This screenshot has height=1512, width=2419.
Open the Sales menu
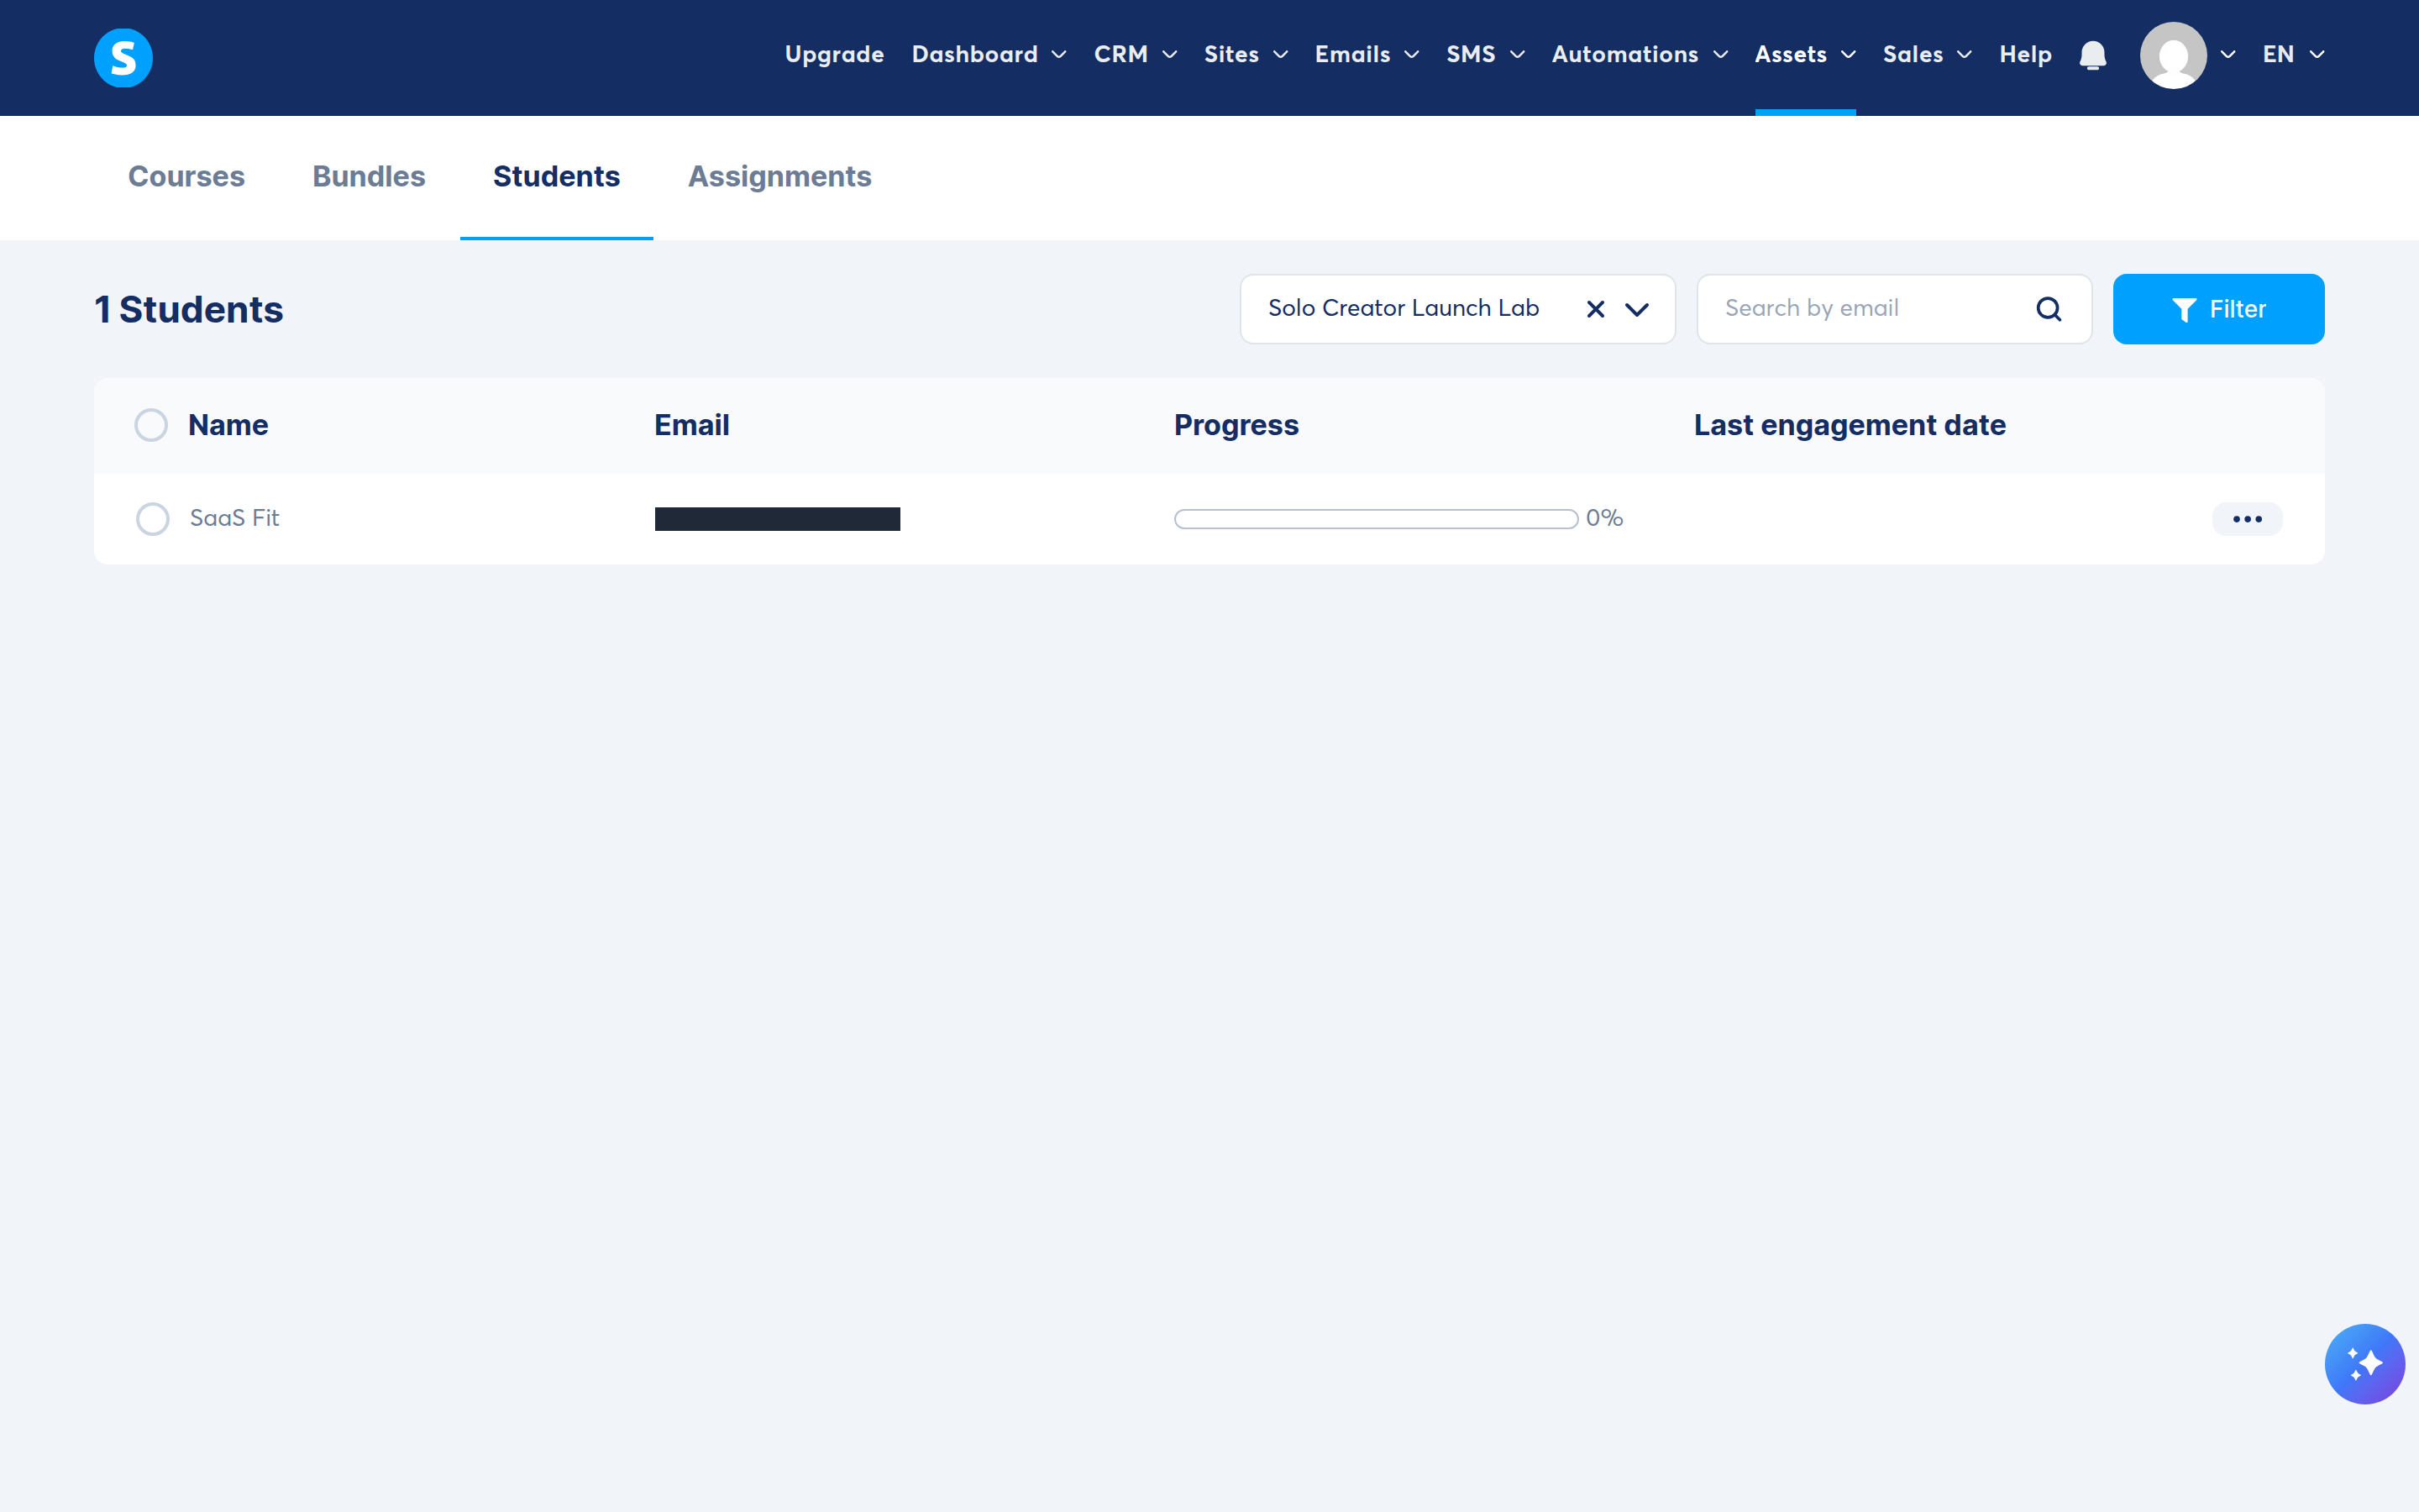point(1927,55)
